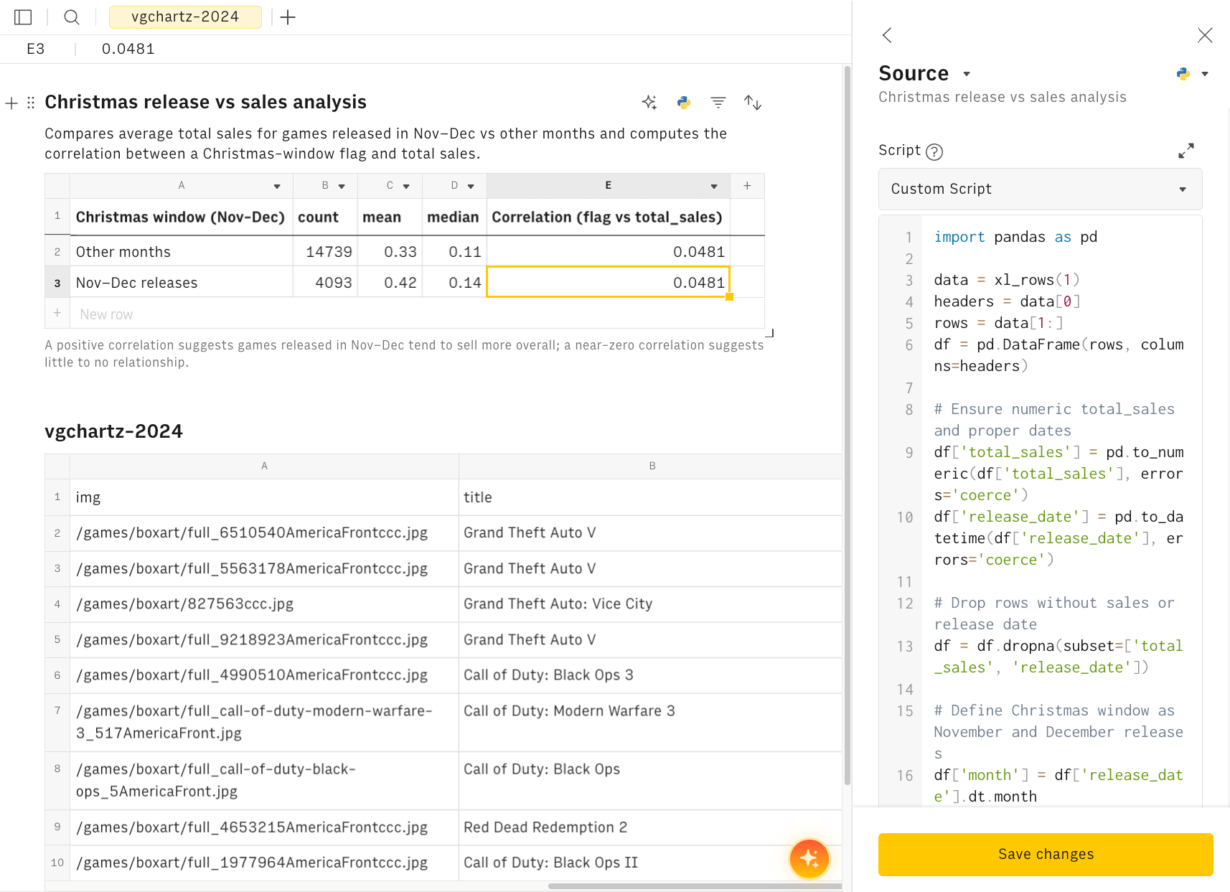Image resolution: width=1230 pixels, height=892 pixels.
Task: Click the Script help question mark icon
Action: pos(934,151)
